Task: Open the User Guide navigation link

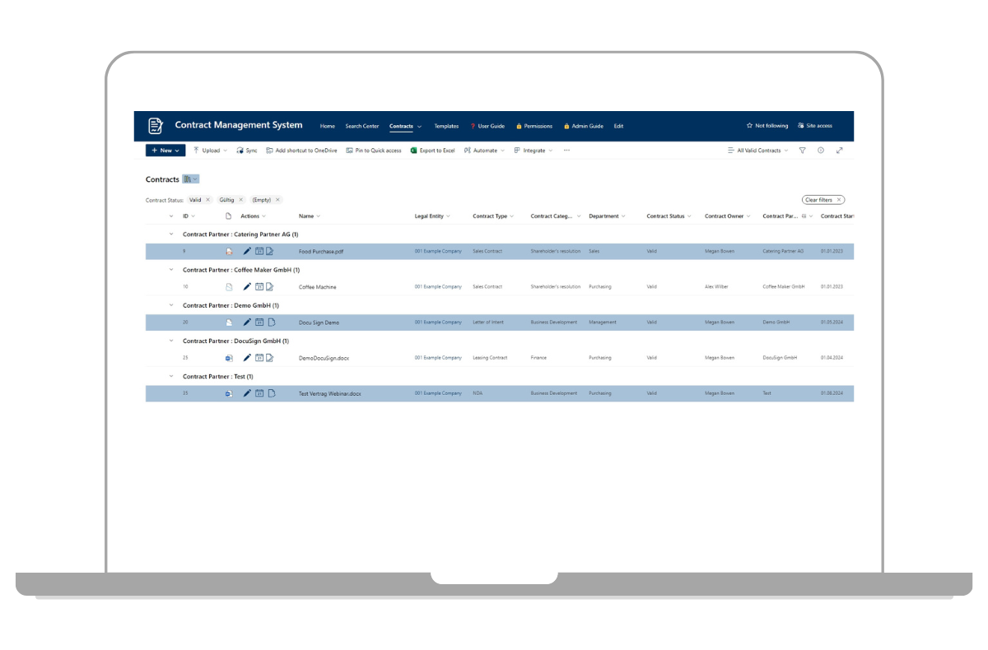Action: click(x=487, y=126)
